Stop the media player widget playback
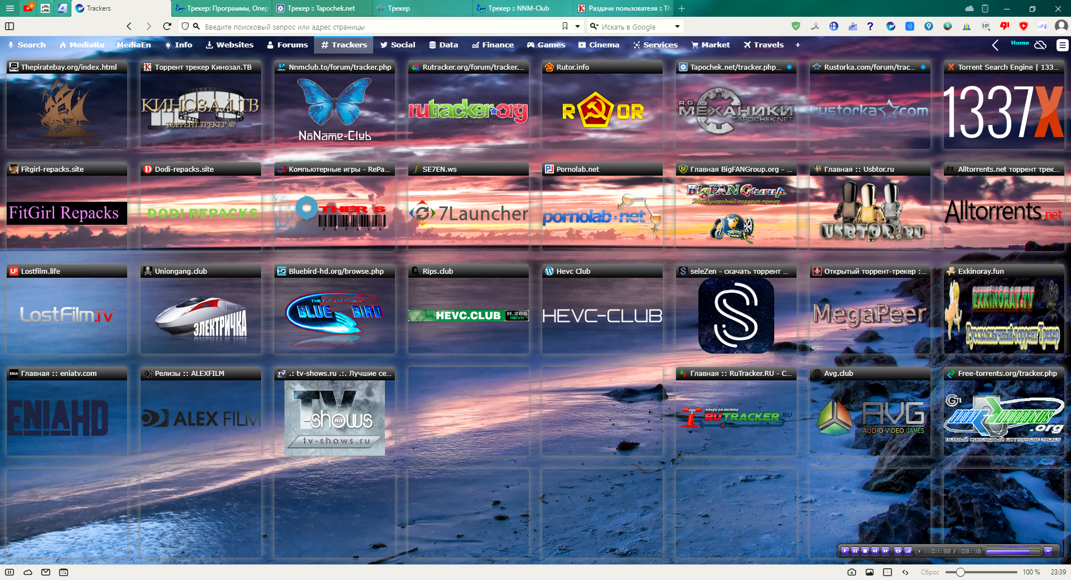The width and height of the screenshot is (1071, 580). (x=865, y=551)
